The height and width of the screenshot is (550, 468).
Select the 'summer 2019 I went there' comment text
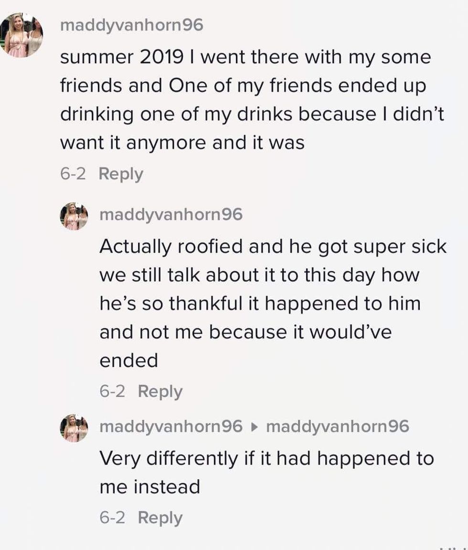click(x=245, y=58)
